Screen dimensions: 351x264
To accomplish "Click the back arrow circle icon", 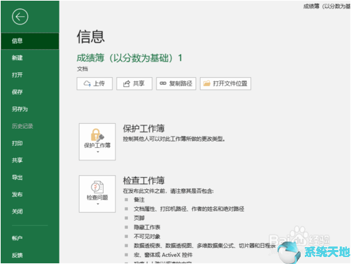I will tap(20, 17).
